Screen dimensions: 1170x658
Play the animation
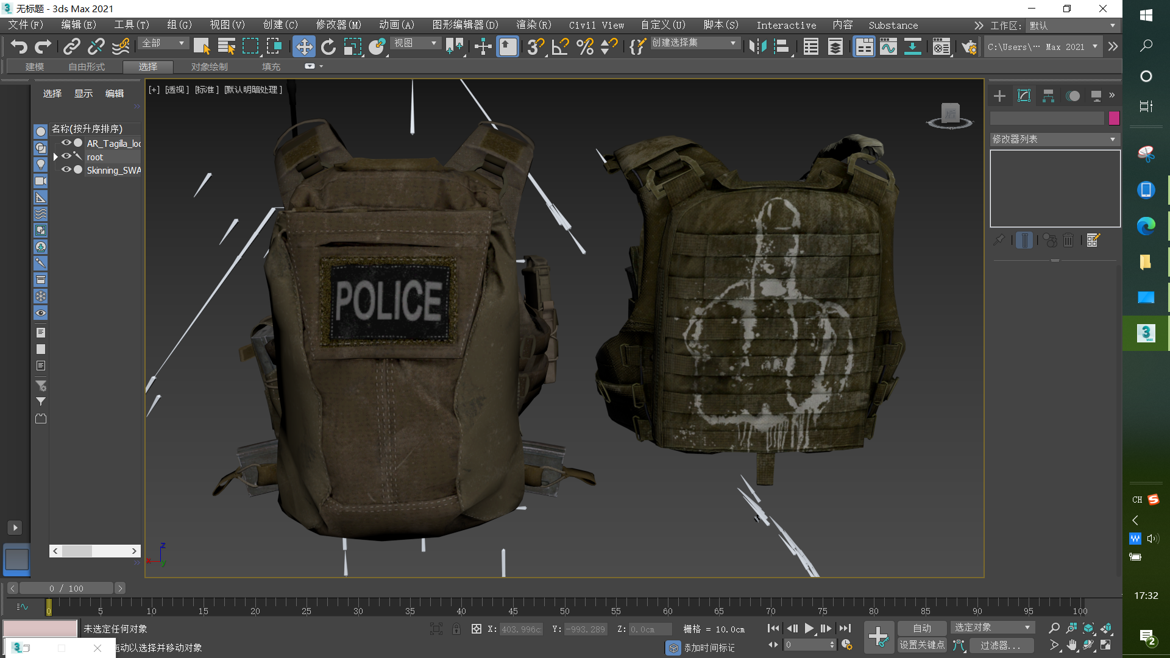(809, 628)
